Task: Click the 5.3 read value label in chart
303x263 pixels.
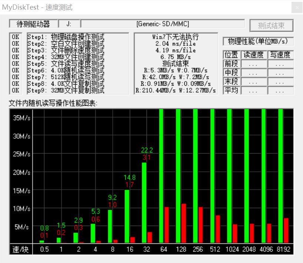Action: 96,211
